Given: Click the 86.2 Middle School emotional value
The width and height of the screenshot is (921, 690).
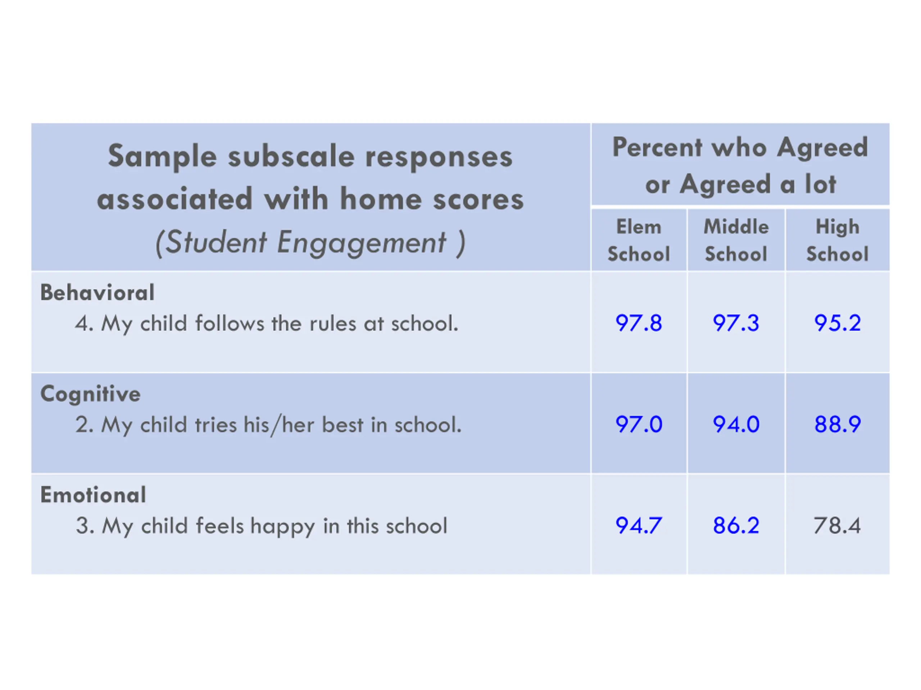Looking at the screenshot, I should [x=736, y=525].
